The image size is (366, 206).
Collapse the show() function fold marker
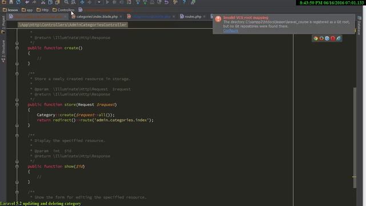(x=17, y=167)
